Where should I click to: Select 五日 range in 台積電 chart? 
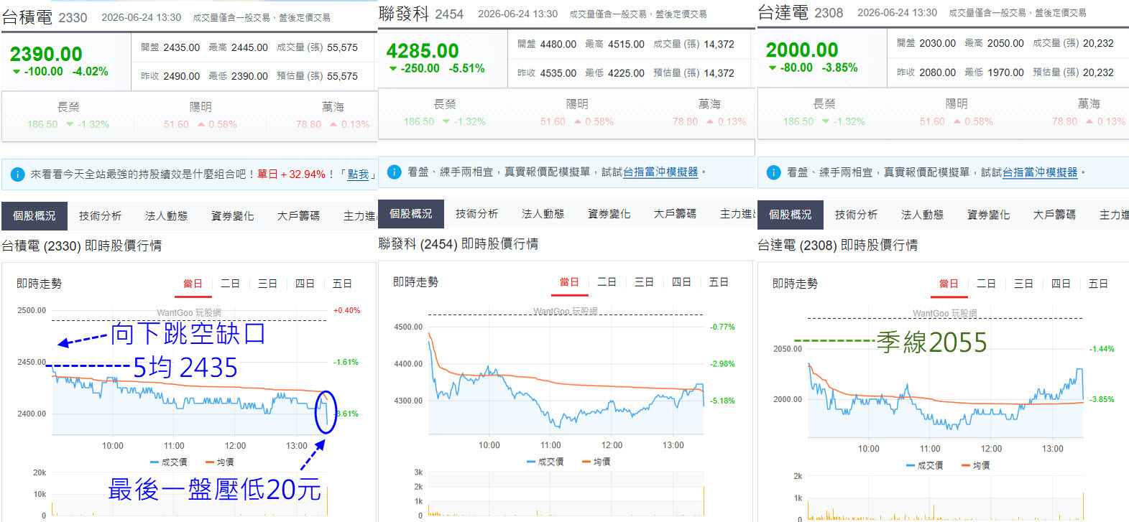pos(342,284)
